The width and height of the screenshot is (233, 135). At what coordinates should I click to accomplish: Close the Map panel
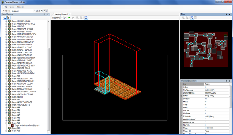pos(230,15)
